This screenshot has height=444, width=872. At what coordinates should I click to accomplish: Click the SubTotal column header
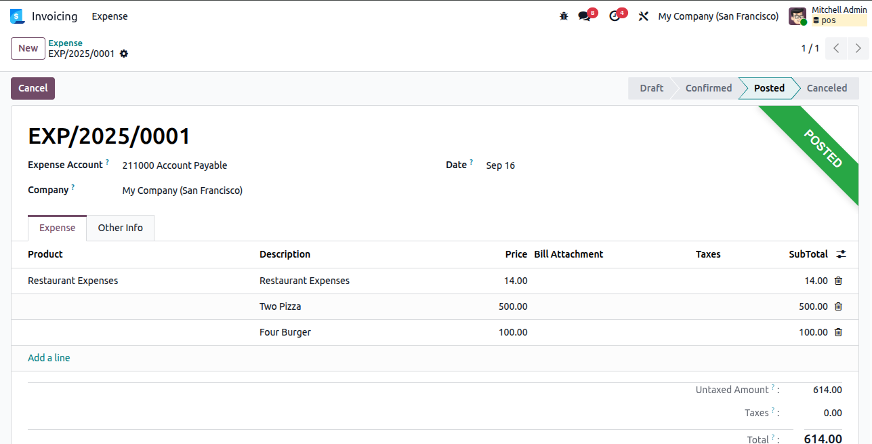click(808, 254)
